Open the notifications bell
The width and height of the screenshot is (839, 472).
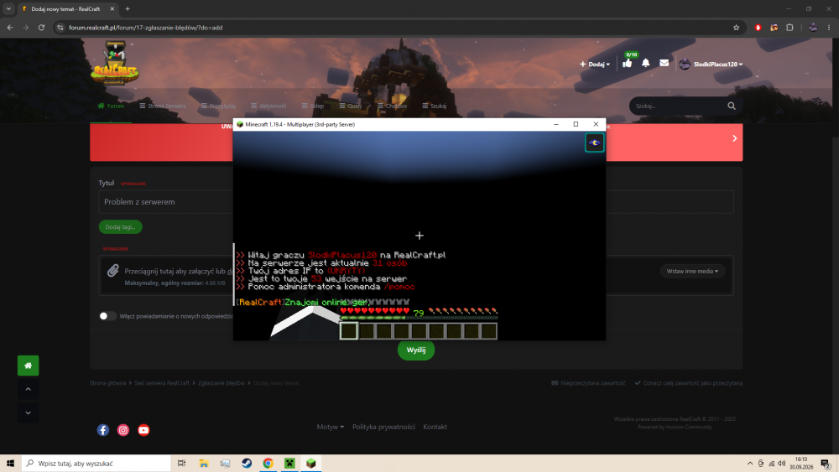pyautogui.click(x=646, y=63)
